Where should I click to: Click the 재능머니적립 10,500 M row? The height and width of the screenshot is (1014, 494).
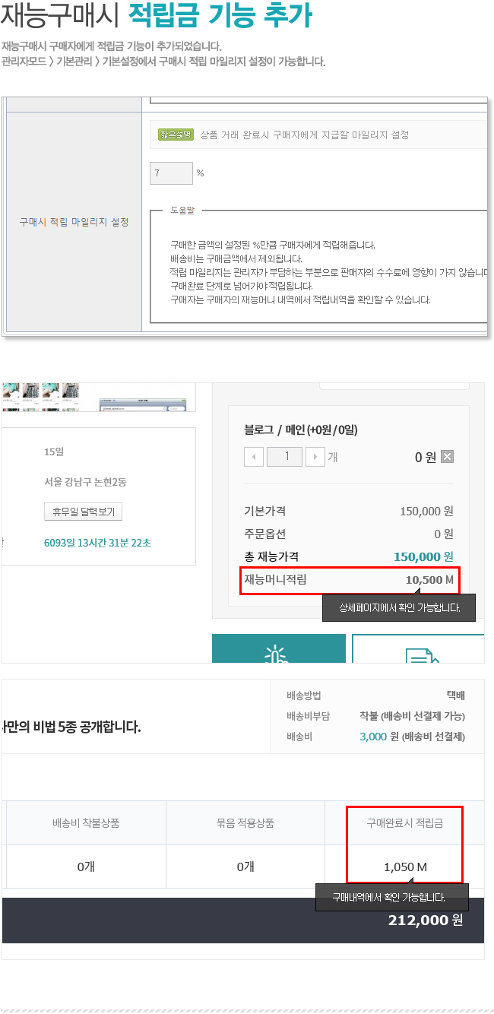click(x=350, y=580)
